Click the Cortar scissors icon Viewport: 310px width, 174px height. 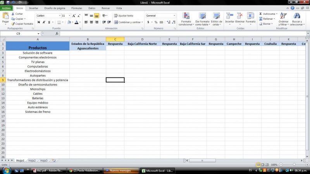13,14
